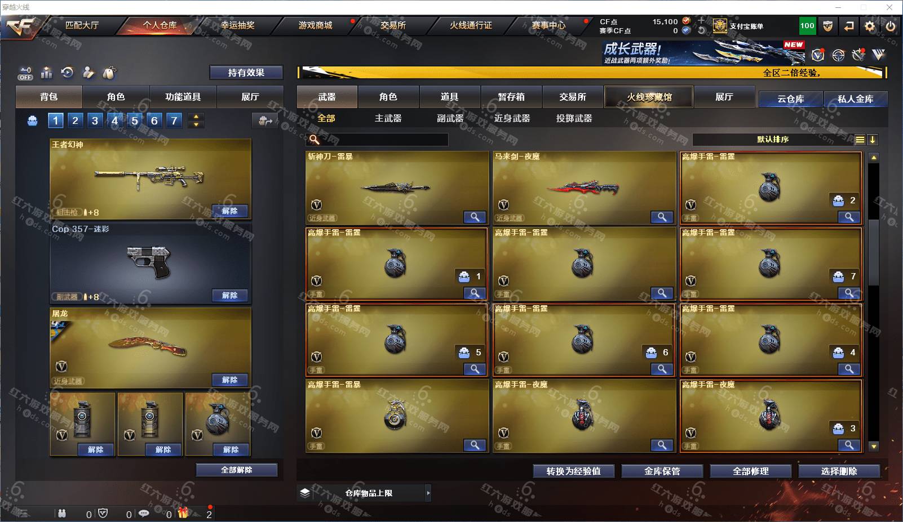Toggle list view icon beside 默认排序

[x=860, y=140]
